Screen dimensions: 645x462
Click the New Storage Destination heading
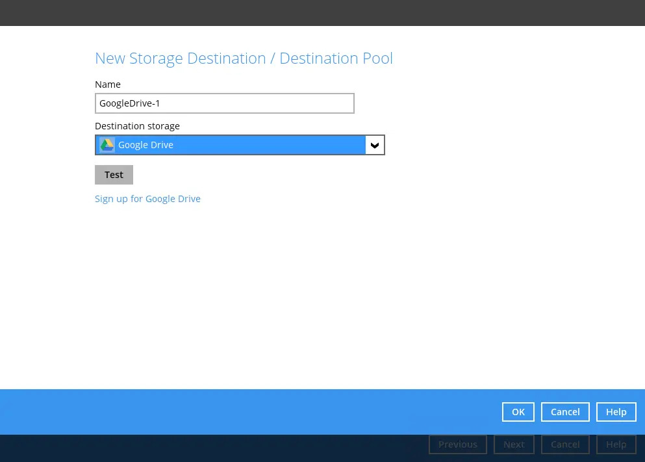pos(244,58)
